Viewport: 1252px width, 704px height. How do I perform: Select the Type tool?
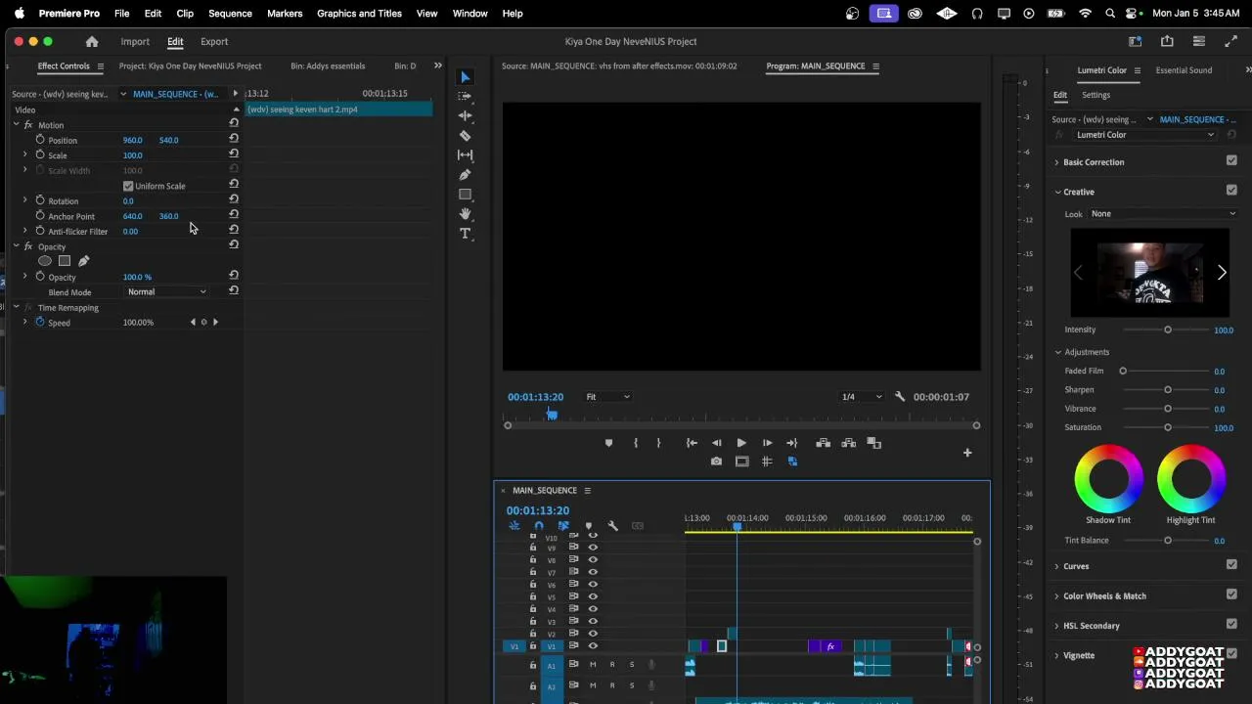(466, 233)
